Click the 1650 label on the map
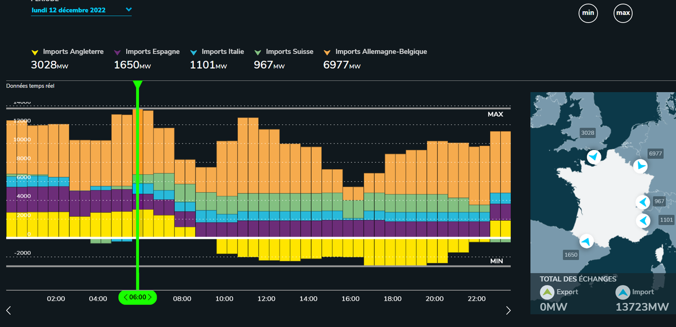Image resolution: width=676 pixels, height=327 pixels. 571,255
